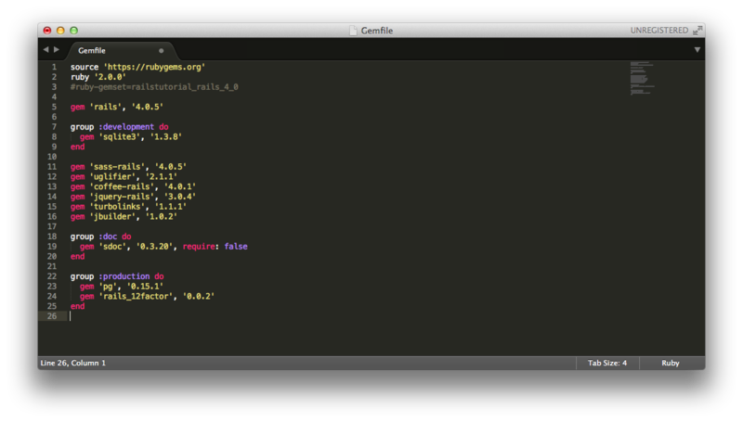Click line number 26 in the gutter
The height and width of the screenshot is (422, 743).
tap(52, 316)
